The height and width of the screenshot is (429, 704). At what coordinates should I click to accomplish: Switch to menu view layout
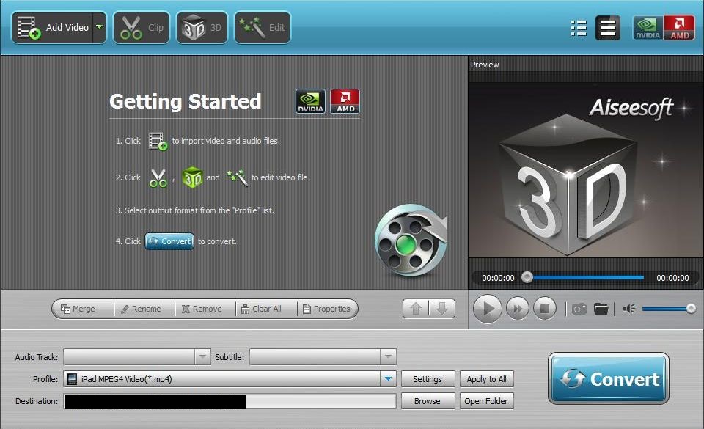click(607, 27)
